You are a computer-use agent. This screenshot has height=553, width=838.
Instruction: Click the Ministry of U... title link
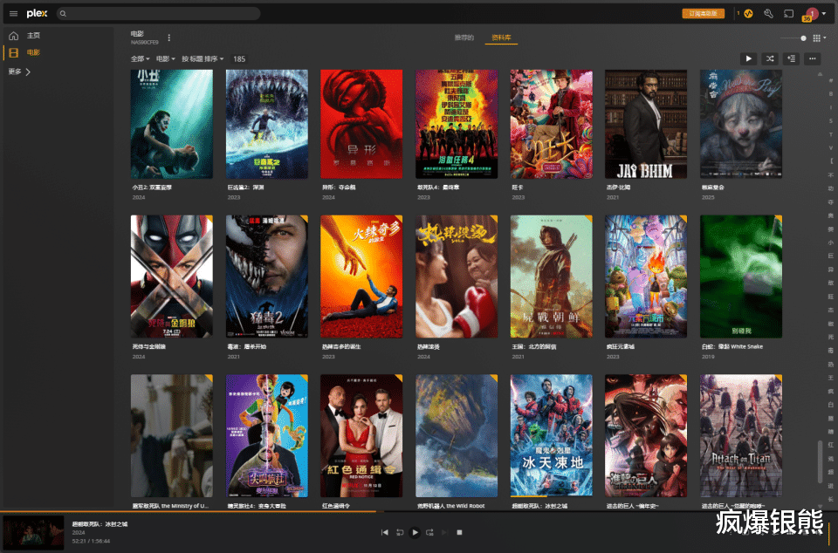(170, 506)
